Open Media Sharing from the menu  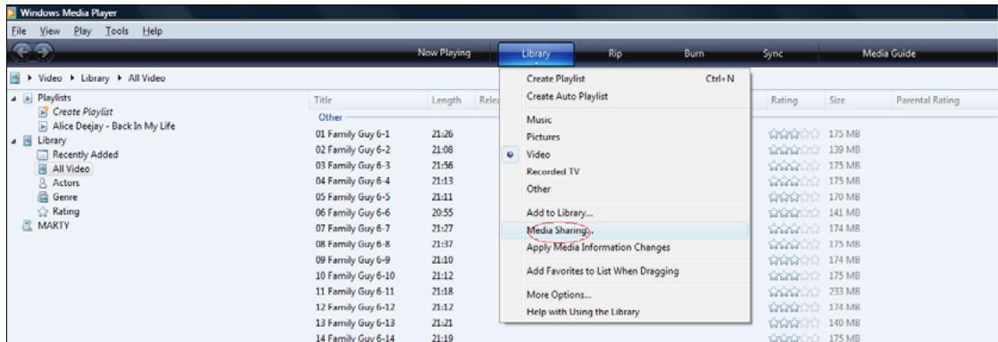click(x=624, y=231)
